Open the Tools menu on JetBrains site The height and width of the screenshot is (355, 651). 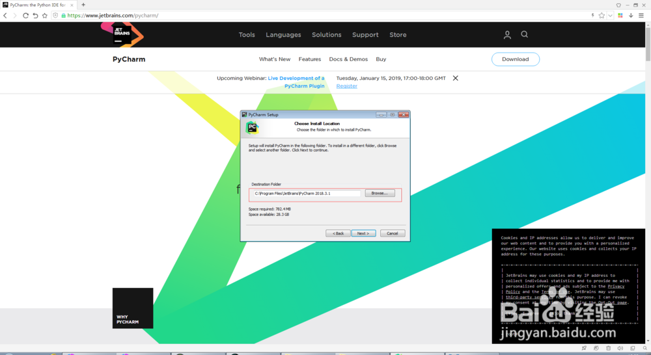pos(247,35)
